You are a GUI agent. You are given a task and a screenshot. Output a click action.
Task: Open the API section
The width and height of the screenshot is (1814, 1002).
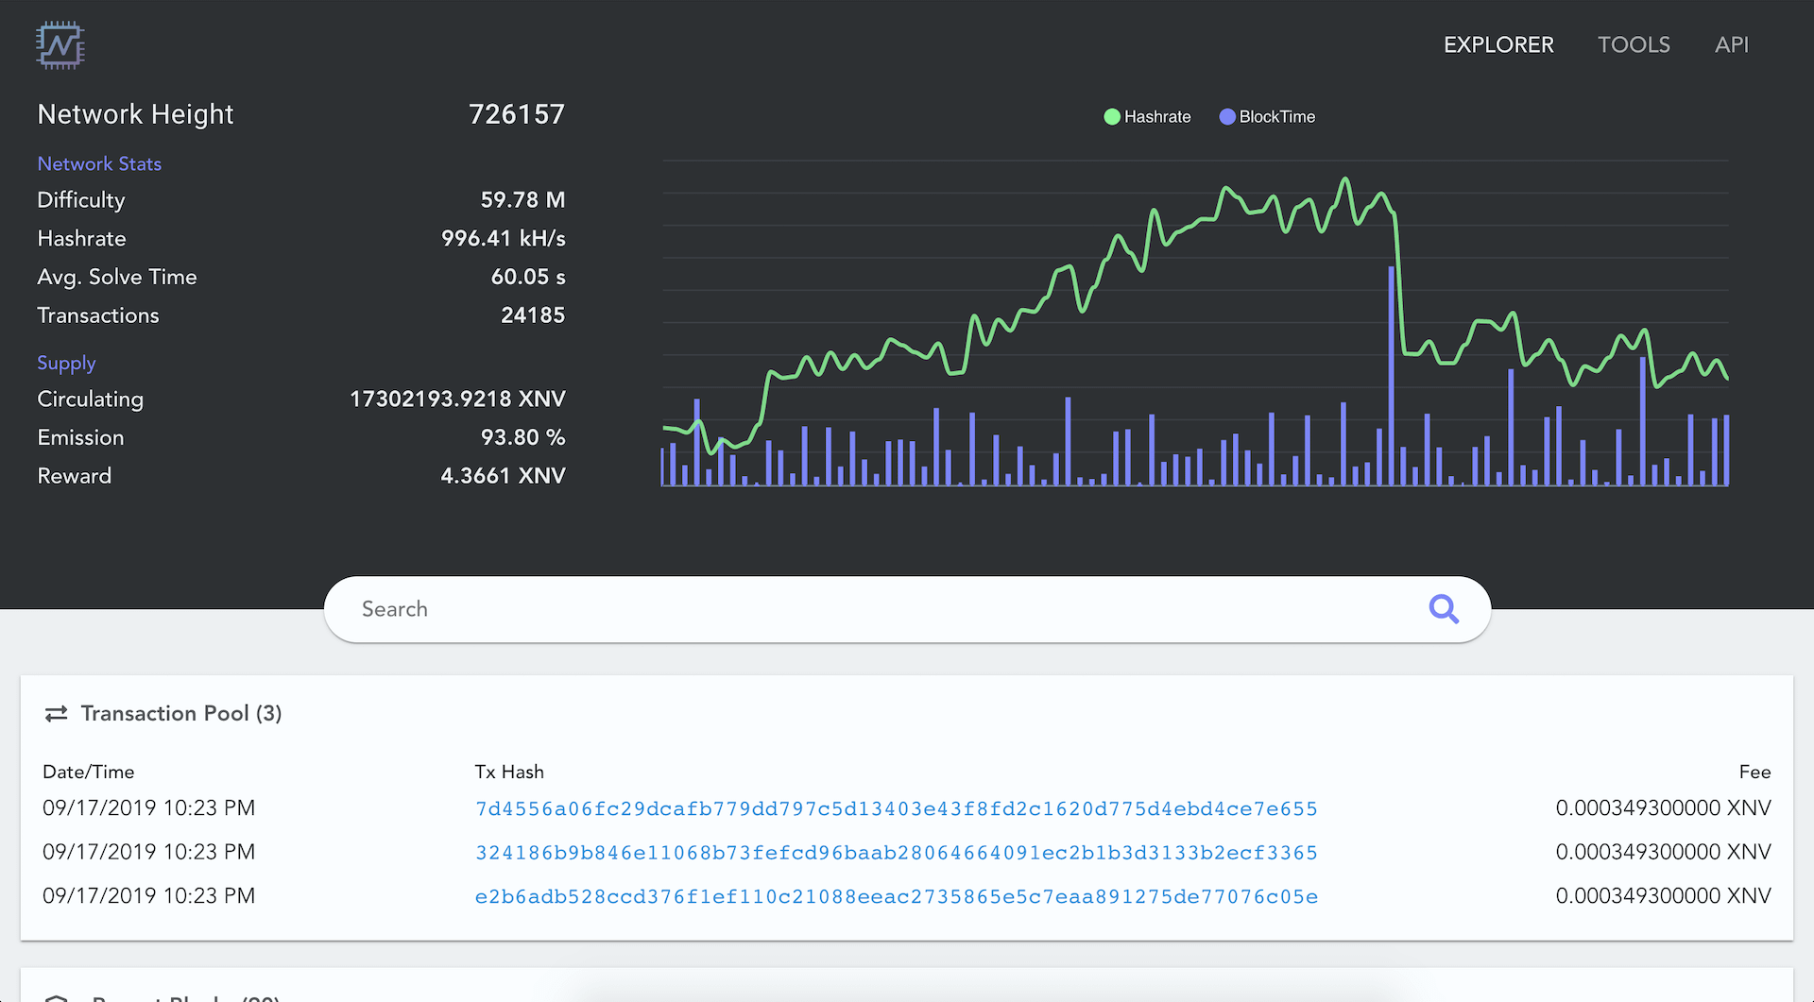tap(1732, 44)
